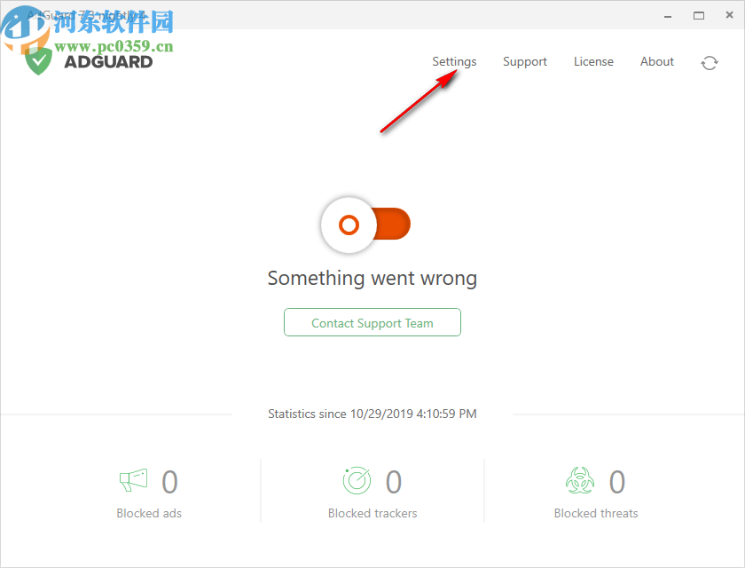Viewport: 745px width, 568px height.
Task: View the License page
Action: pos(593,61)
